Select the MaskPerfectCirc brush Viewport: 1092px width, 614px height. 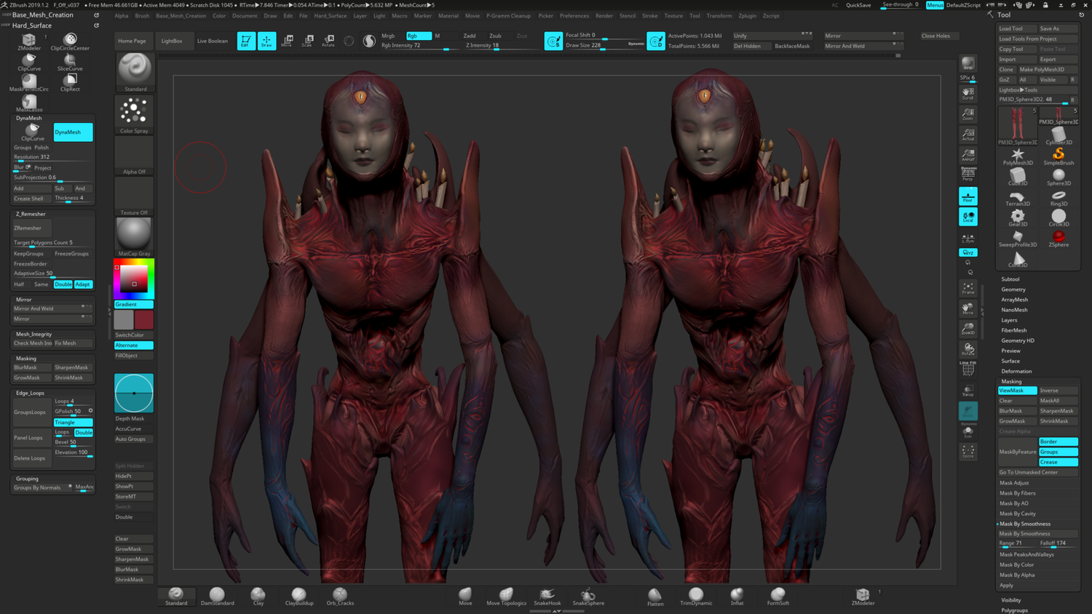click(x=28, y=83)
